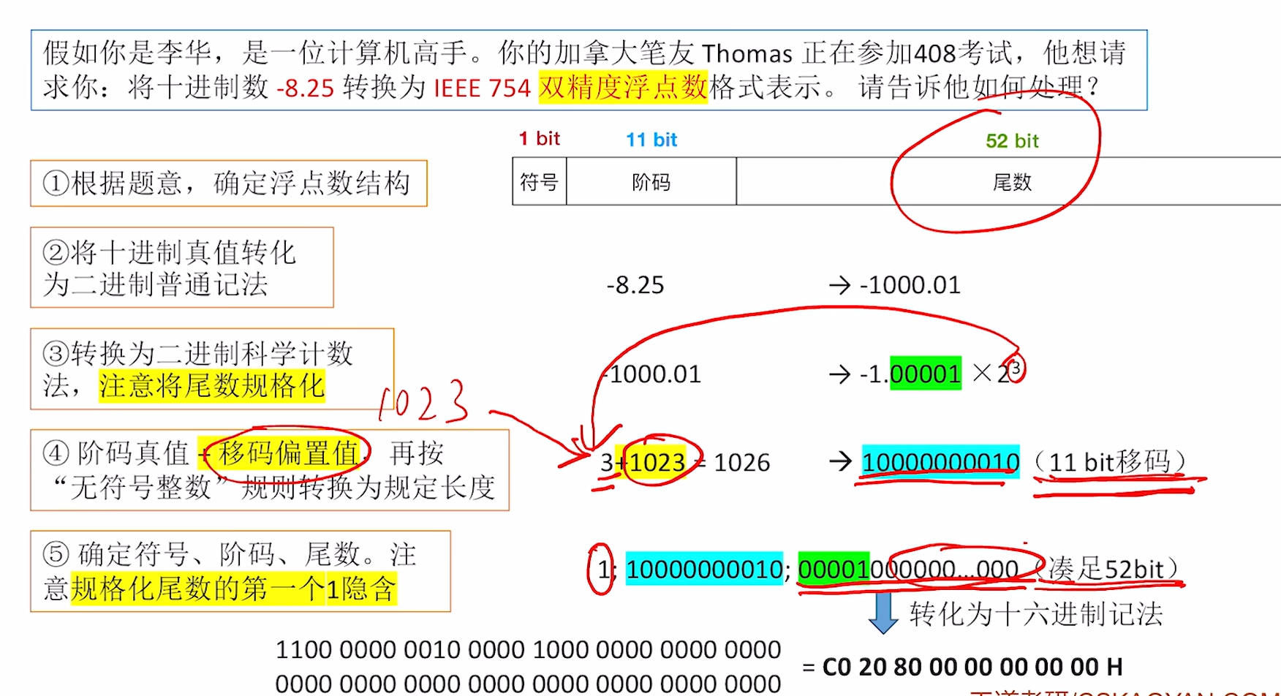Click the 符号 cell in the format table
Viewport: 1281px width, 696px height.
[x=539, y=182]
